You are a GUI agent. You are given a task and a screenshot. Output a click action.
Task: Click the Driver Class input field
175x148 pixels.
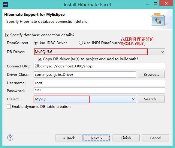click(85, 75)
